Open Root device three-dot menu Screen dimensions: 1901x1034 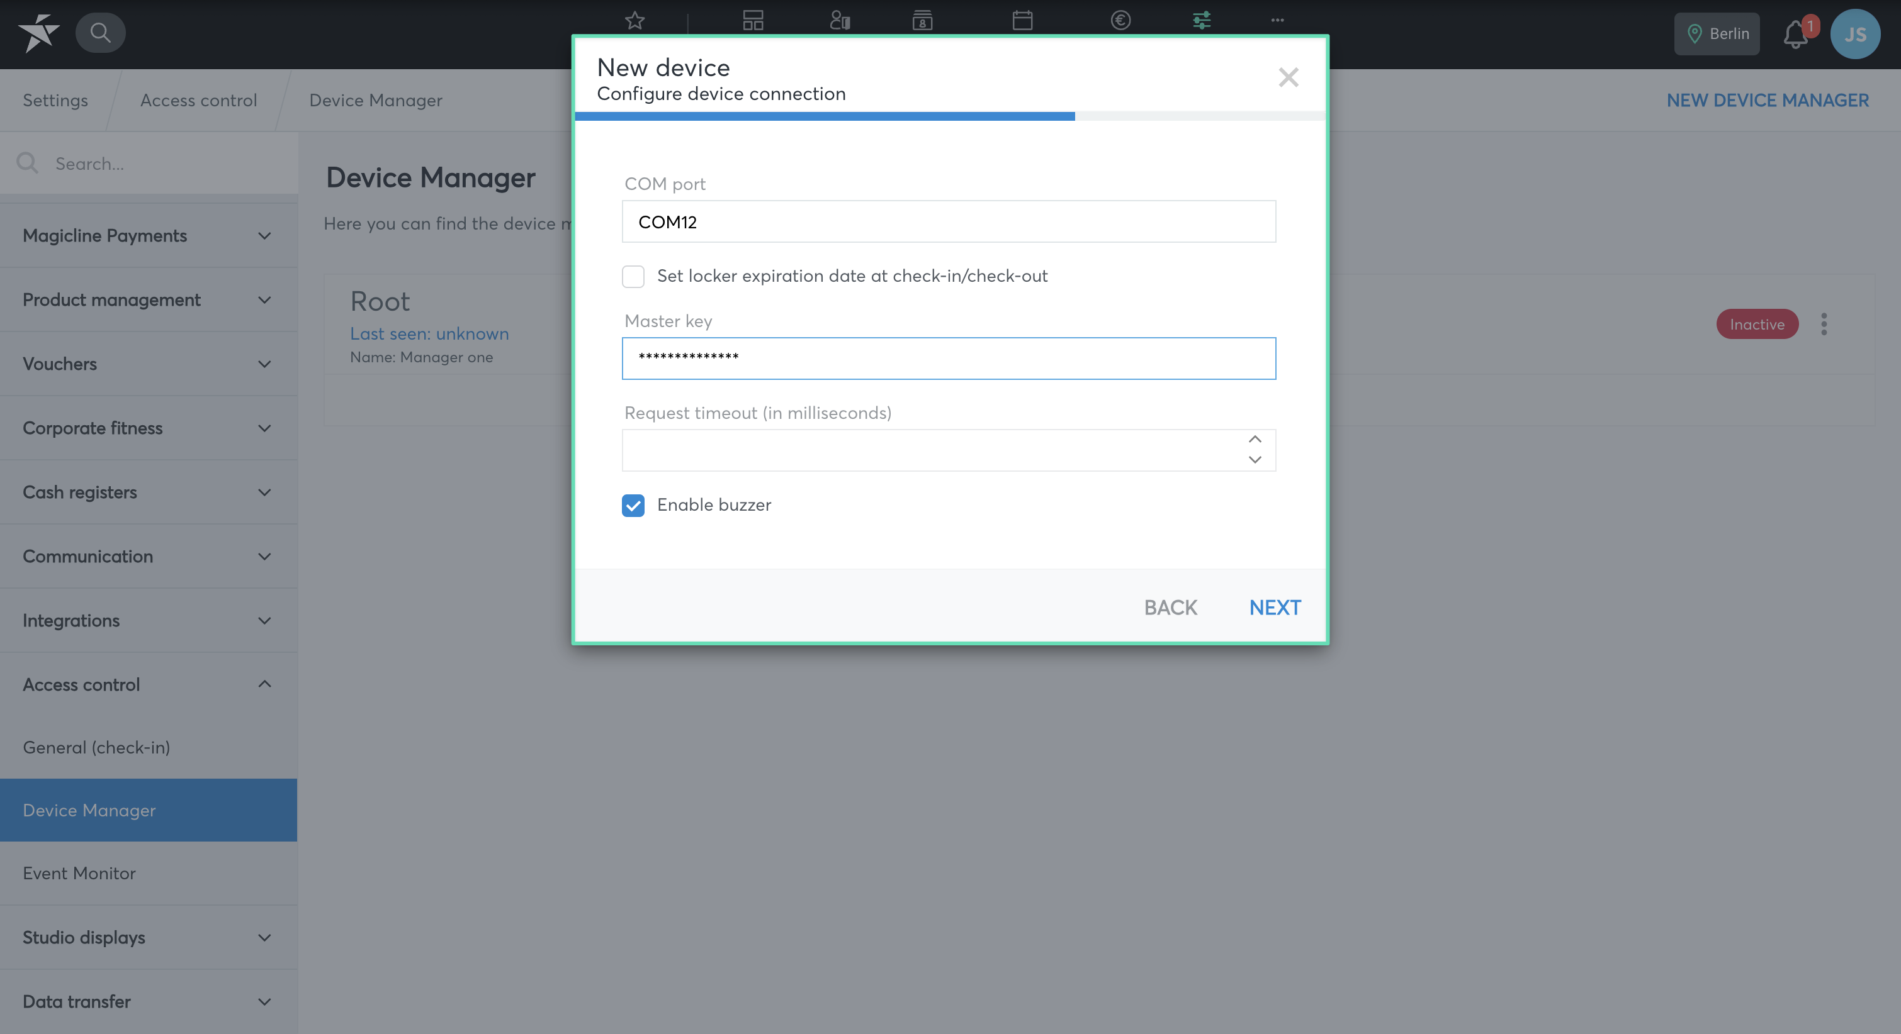click(x=1824, y=324)
